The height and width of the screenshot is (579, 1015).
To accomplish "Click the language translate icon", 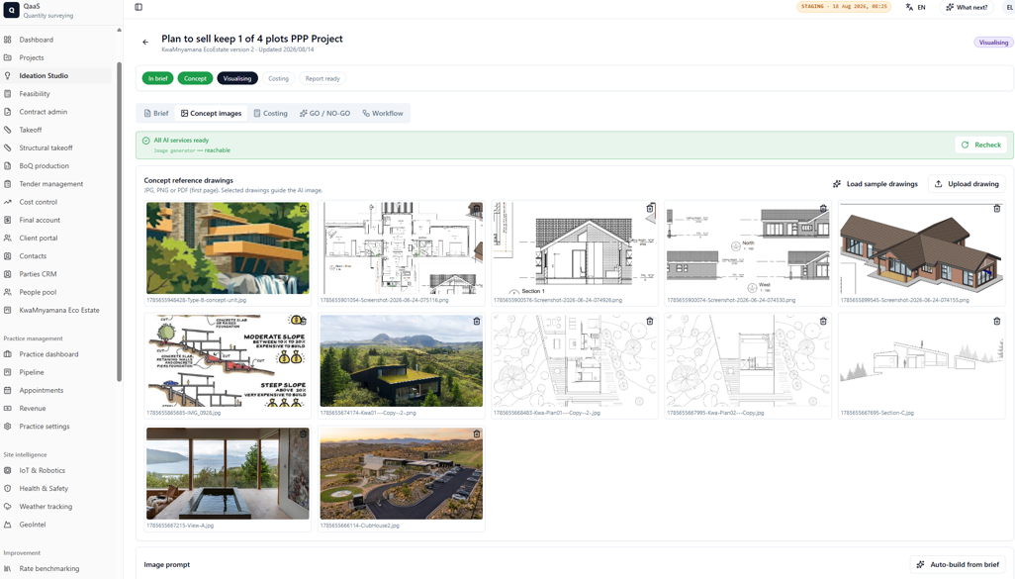I will [x=909, y=7].
